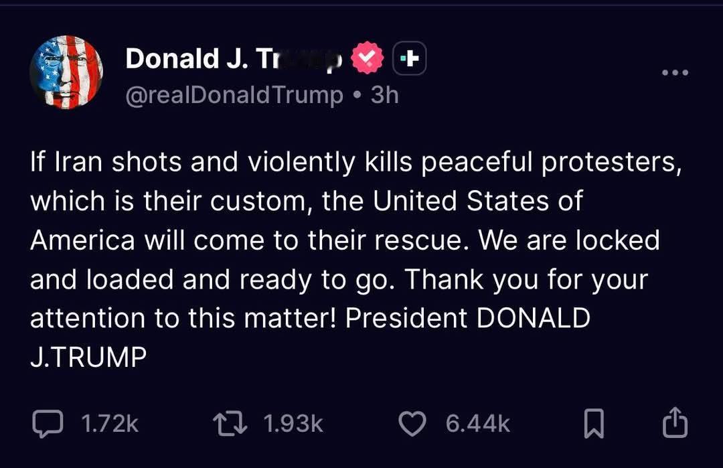This screenshot has height=468, width=723.
Task: Share the post via the share icon
Action: coord(676,422)
